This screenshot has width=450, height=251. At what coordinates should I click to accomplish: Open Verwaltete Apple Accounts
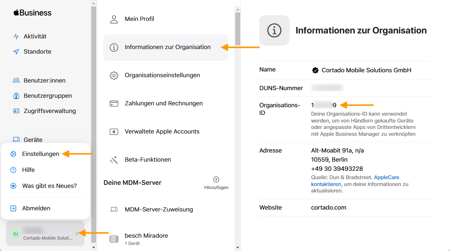(162, 132)
